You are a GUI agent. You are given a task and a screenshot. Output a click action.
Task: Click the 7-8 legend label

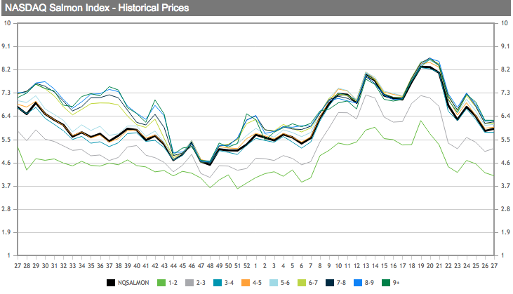pos(341,283)
